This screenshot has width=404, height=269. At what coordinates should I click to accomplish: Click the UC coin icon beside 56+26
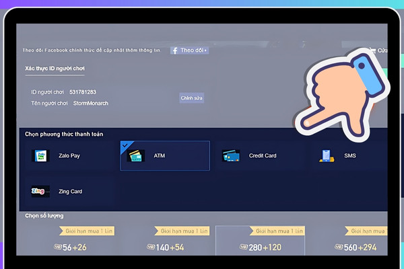click(58, 247)
